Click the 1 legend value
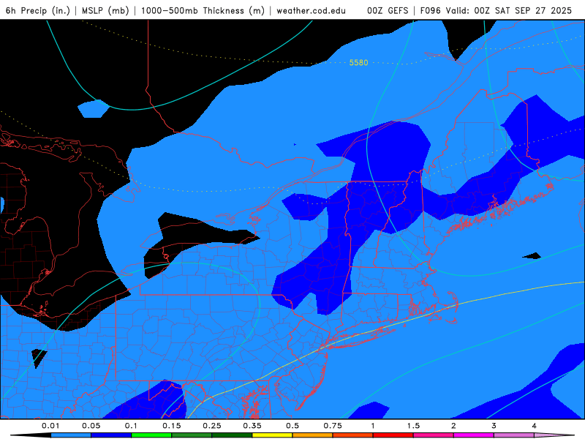Image resolution: width=585 pixels, height=439 pixels. pyautogui.click(x=373, y=426)
